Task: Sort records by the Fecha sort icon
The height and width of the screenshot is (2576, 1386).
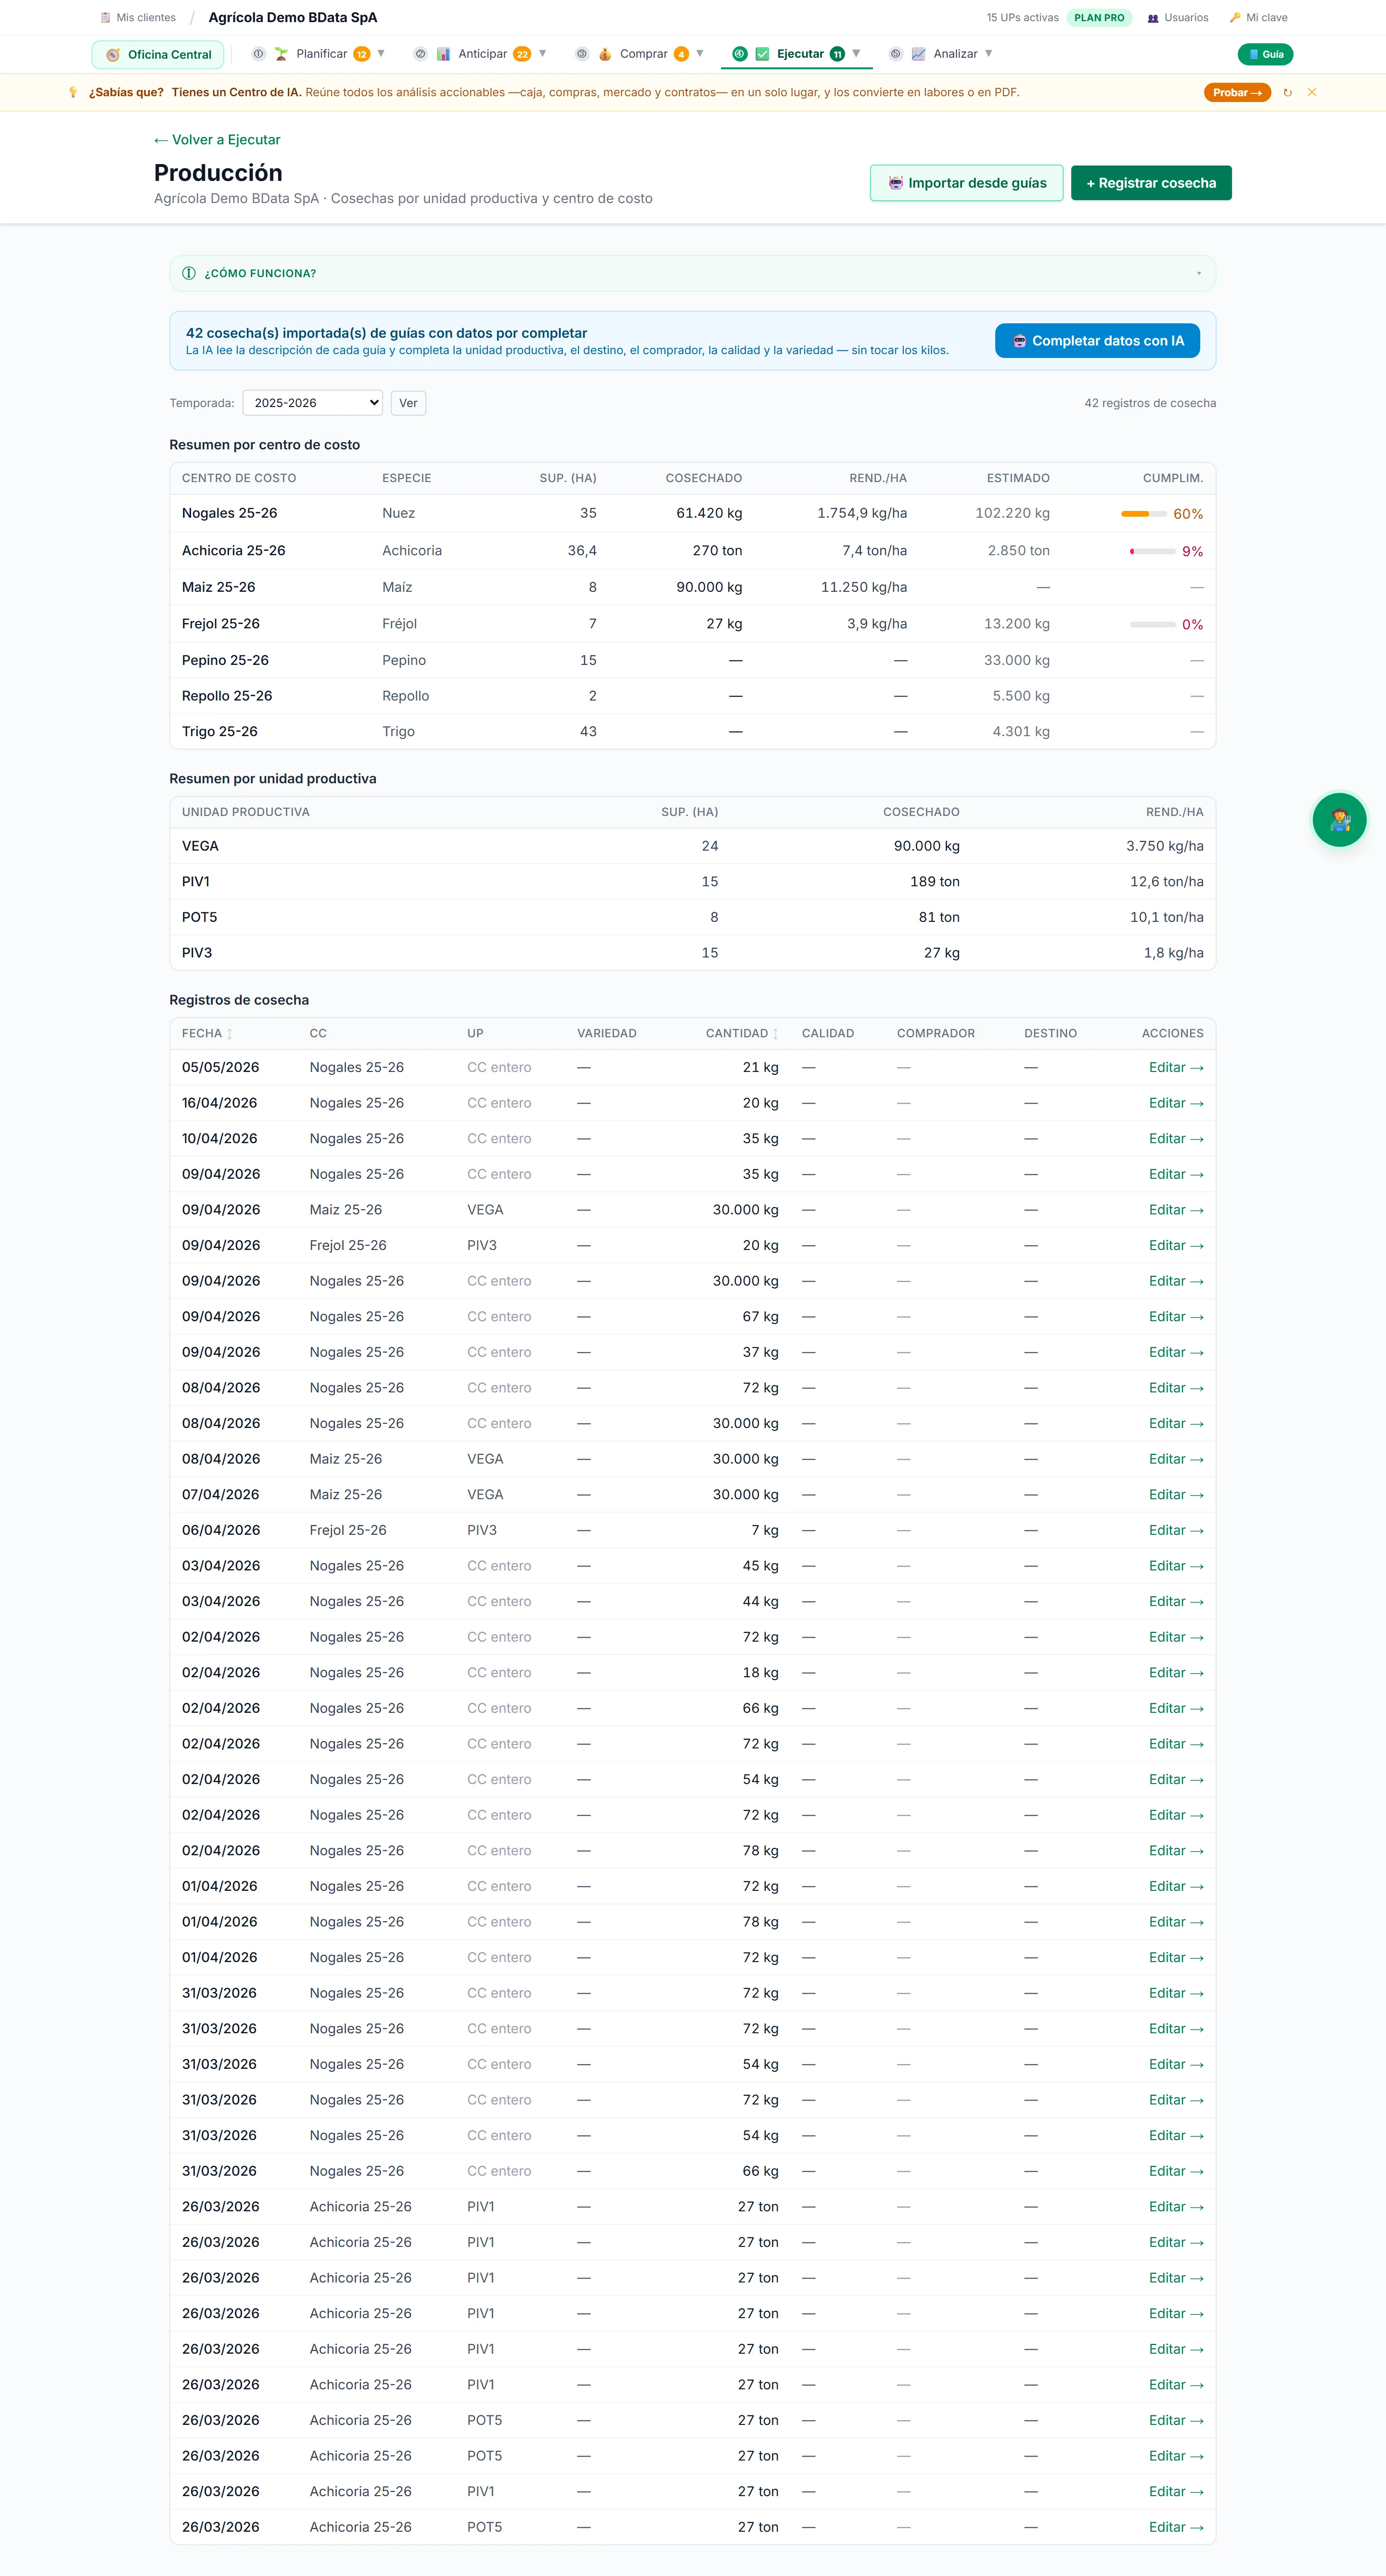Action: tap(230, 1034)
